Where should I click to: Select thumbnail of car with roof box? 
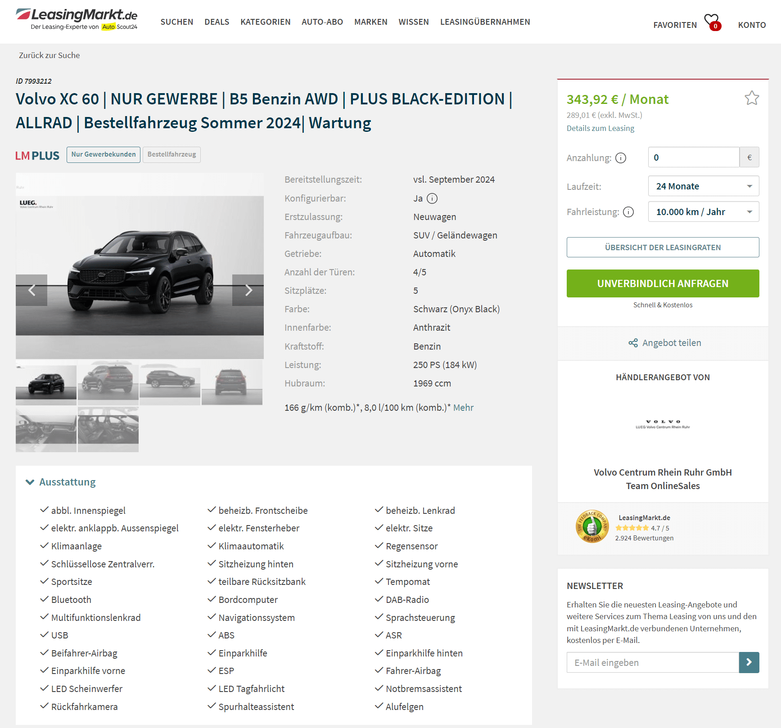pos(108,382)
